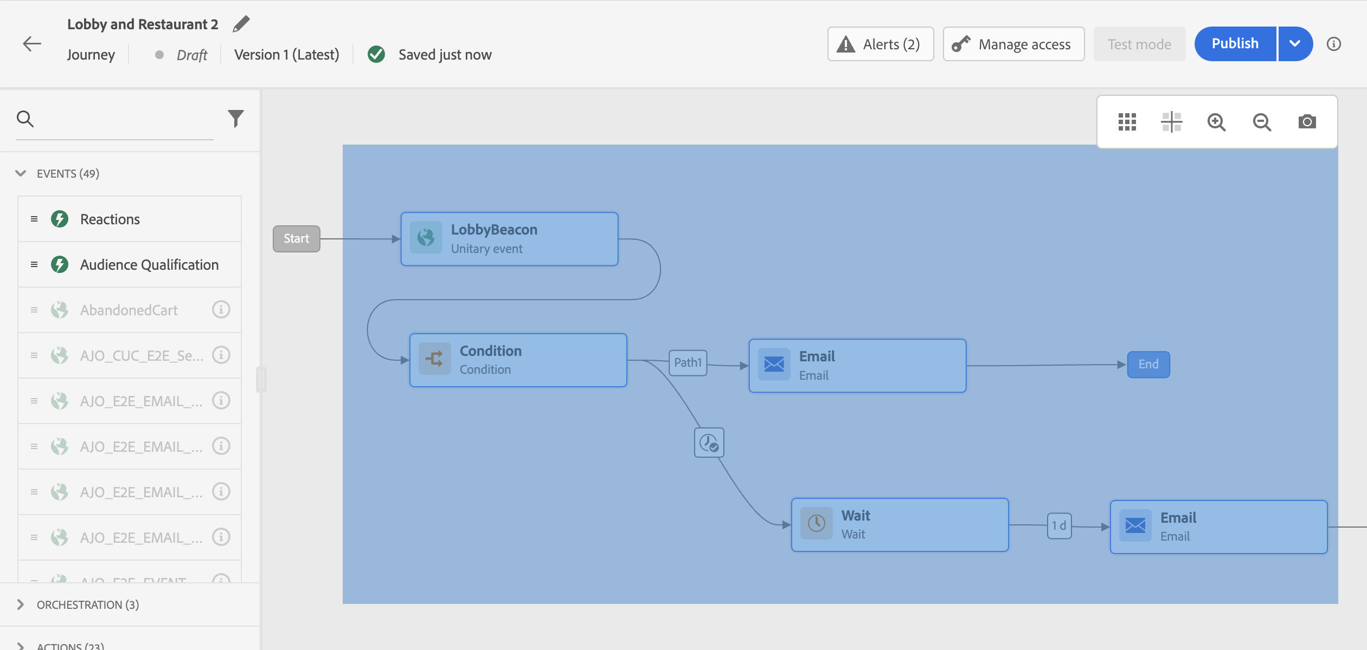1367x650 pixels.
Task: Show info for AbandonedCart event
Action: (x=221, y=310)
